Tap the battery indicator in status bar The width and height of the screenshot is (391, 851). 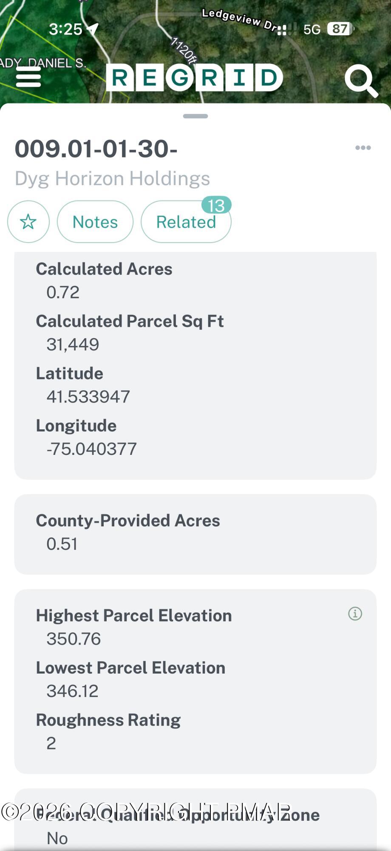[340, 29]
